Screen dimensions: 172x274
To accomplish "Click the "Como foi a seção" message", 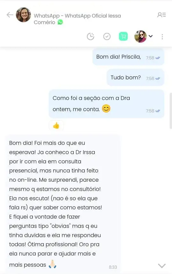I will [106, 104].
